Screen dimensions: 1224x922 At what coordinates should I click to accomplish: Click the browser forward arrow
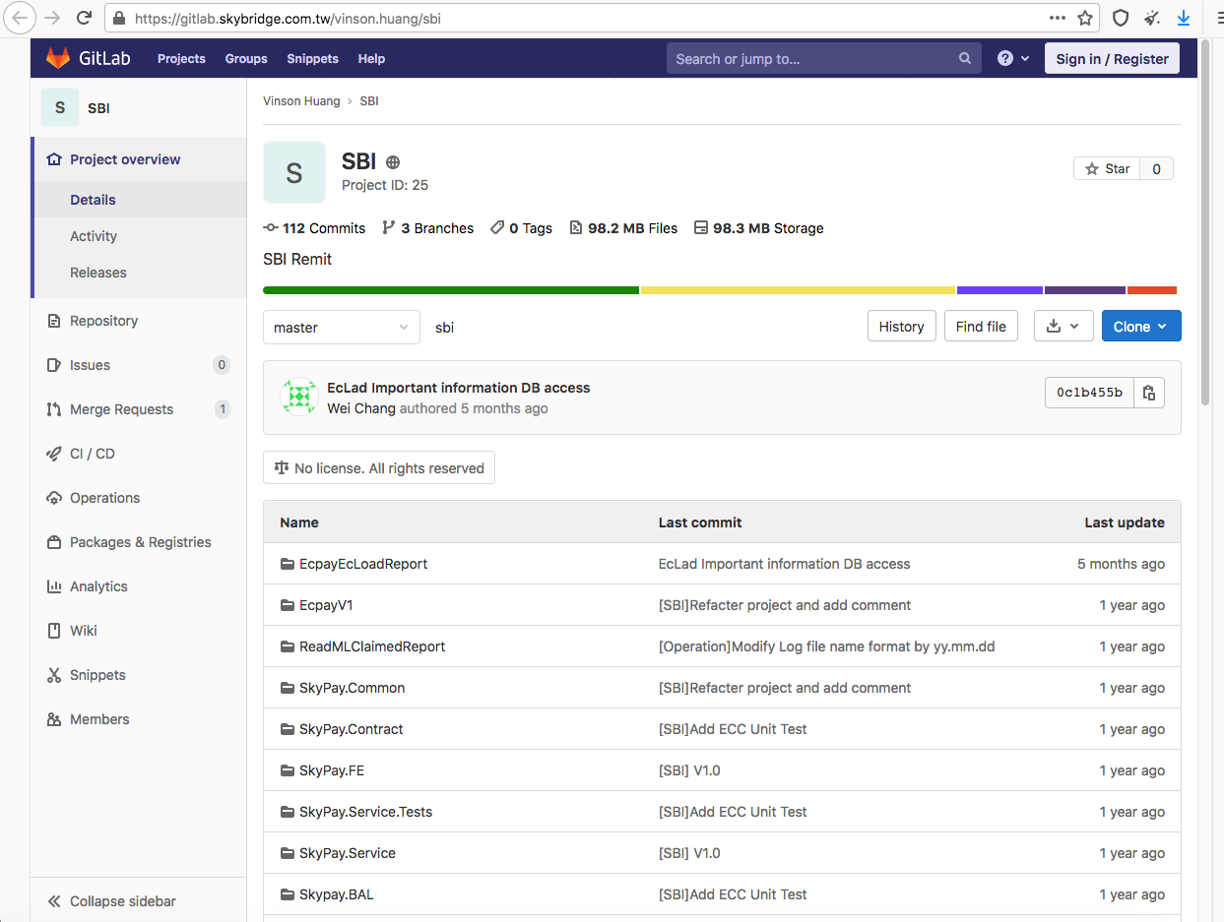pyautogui.click(x=52, y=18)
